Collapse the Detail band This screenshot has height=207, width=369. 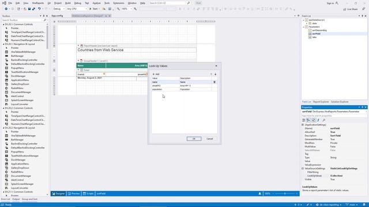[x=78, y=70]
